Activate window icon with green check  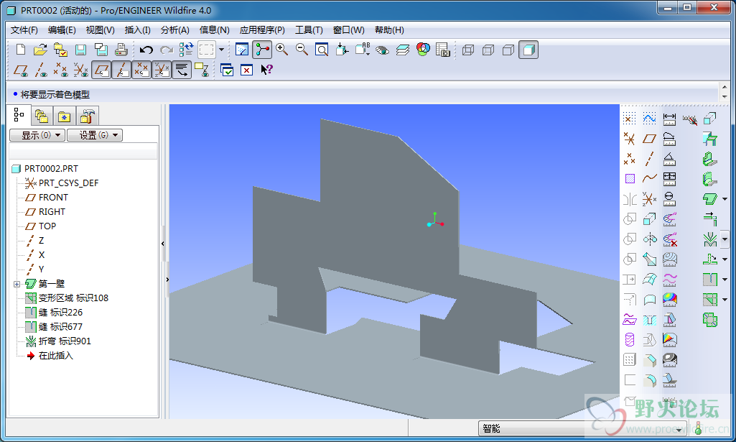(x=227, y=70)
